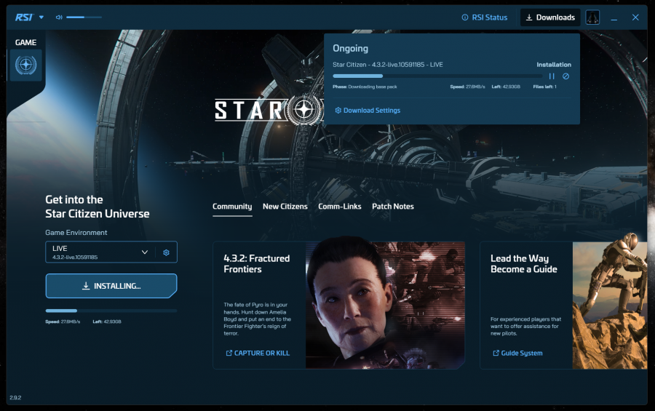Click the Star Citizen game icon in sidebar
The height and width of the screenshot is (411, 655).
(x=26, y=65)
